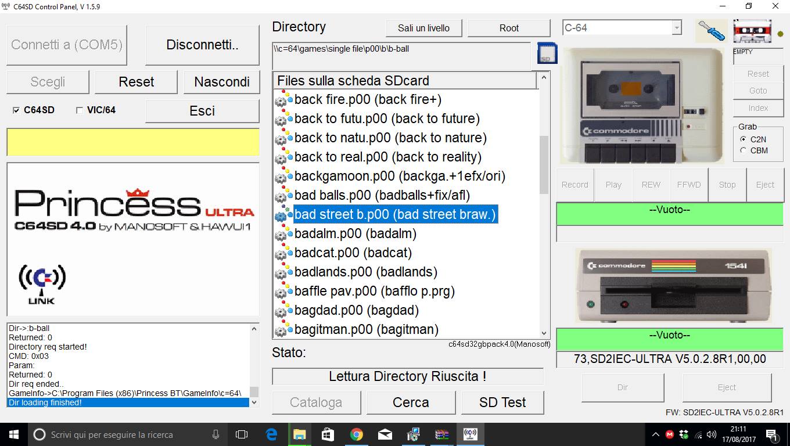Open Microsoft Edge from taskbar
Screen dimensions: 790x446
[x=271, y=434]
